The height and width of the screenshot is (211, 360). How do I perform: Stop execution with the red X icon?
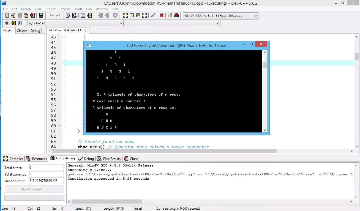(x=162, y=15)
